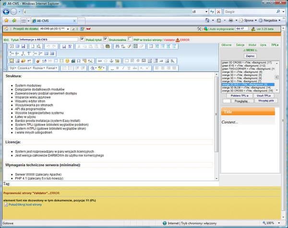Screen dimensions: 288x228
Task: Click the Google search box
Action: [x=250, y=12]
